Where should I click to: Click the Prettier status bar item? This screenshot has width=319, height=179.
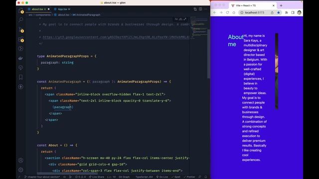189,177
